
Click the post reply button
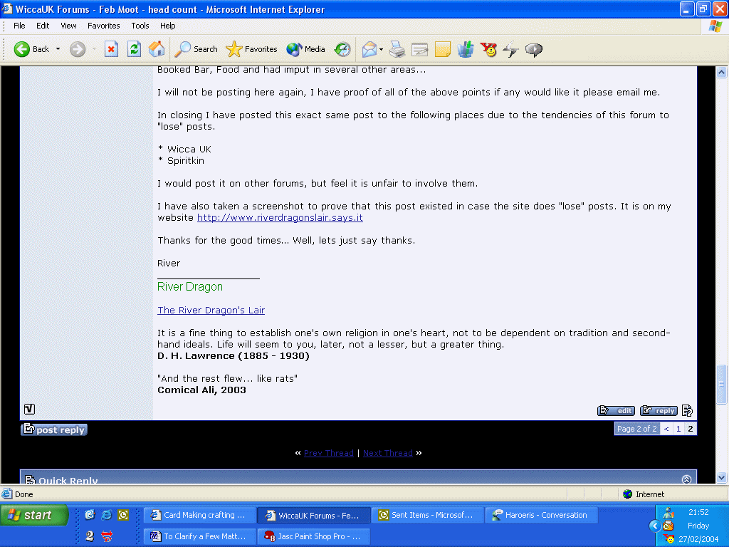coord(54,429)
